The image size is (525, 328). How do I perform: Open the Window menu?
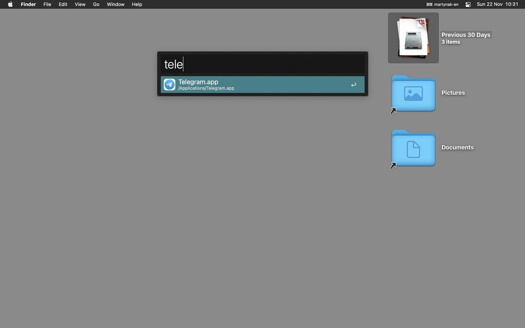(115, 4)
